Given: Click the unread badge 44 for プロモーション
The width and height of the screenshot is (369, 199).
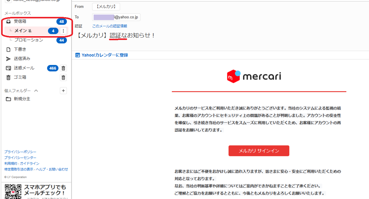Looking at the screenshot, I should (x=61, y=40).
